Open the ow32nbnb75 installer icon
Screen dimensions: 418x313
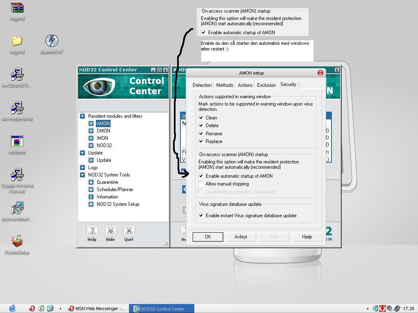(17, 74)
